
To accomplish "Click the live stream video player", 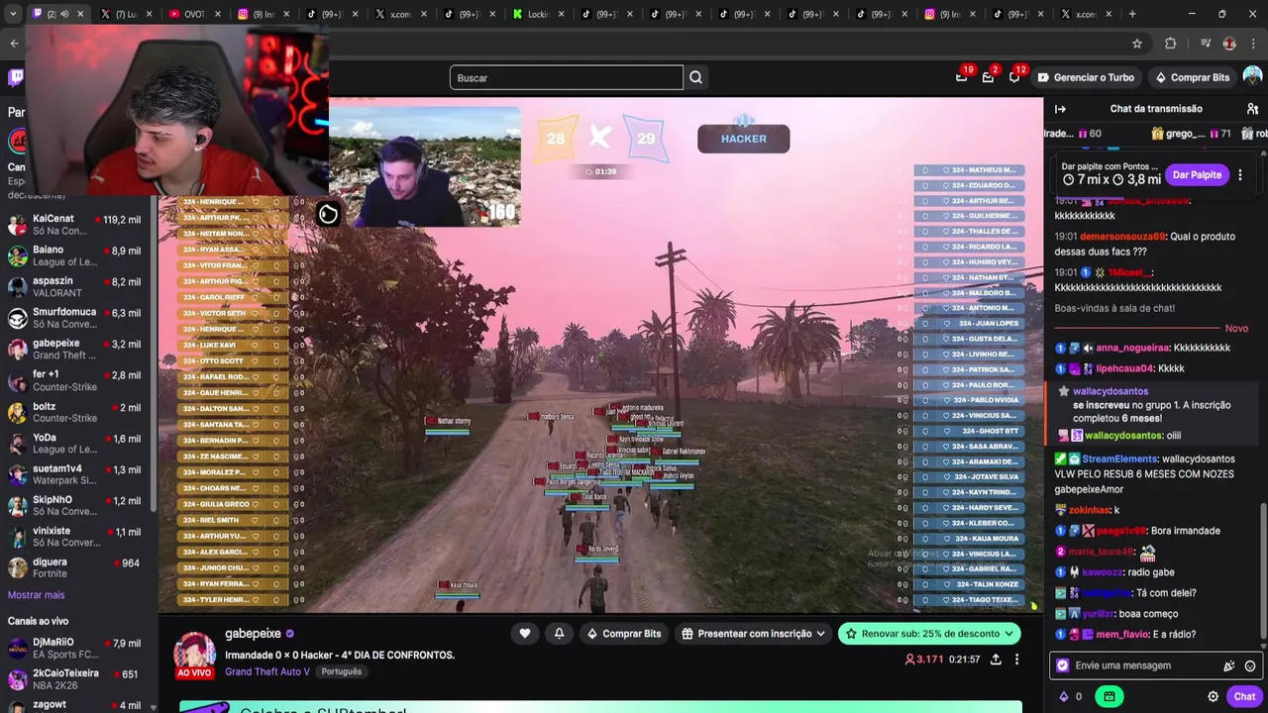I will point(601,355).
